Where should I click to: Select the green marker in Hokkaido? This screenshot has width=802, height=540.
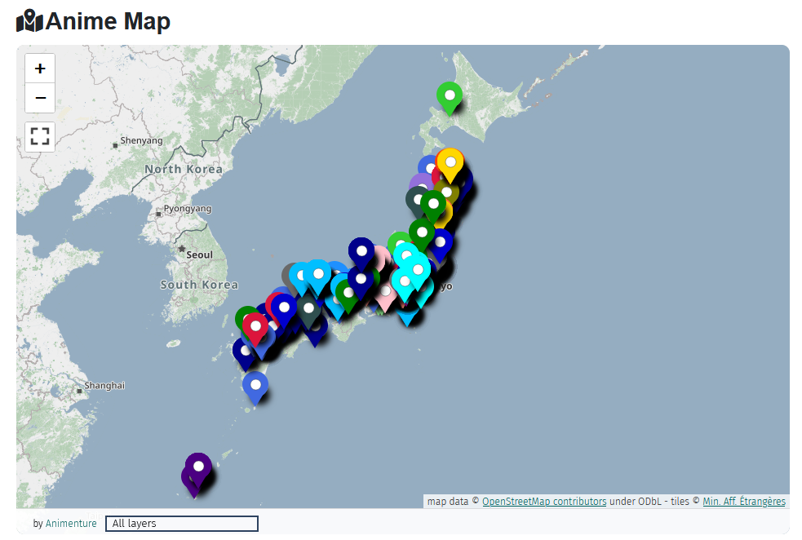(x=449, y=96)
